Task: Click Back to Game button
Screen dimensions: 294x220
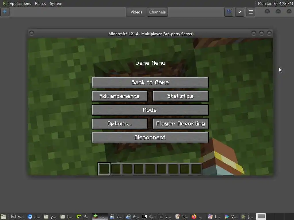Action: [150, 82]
